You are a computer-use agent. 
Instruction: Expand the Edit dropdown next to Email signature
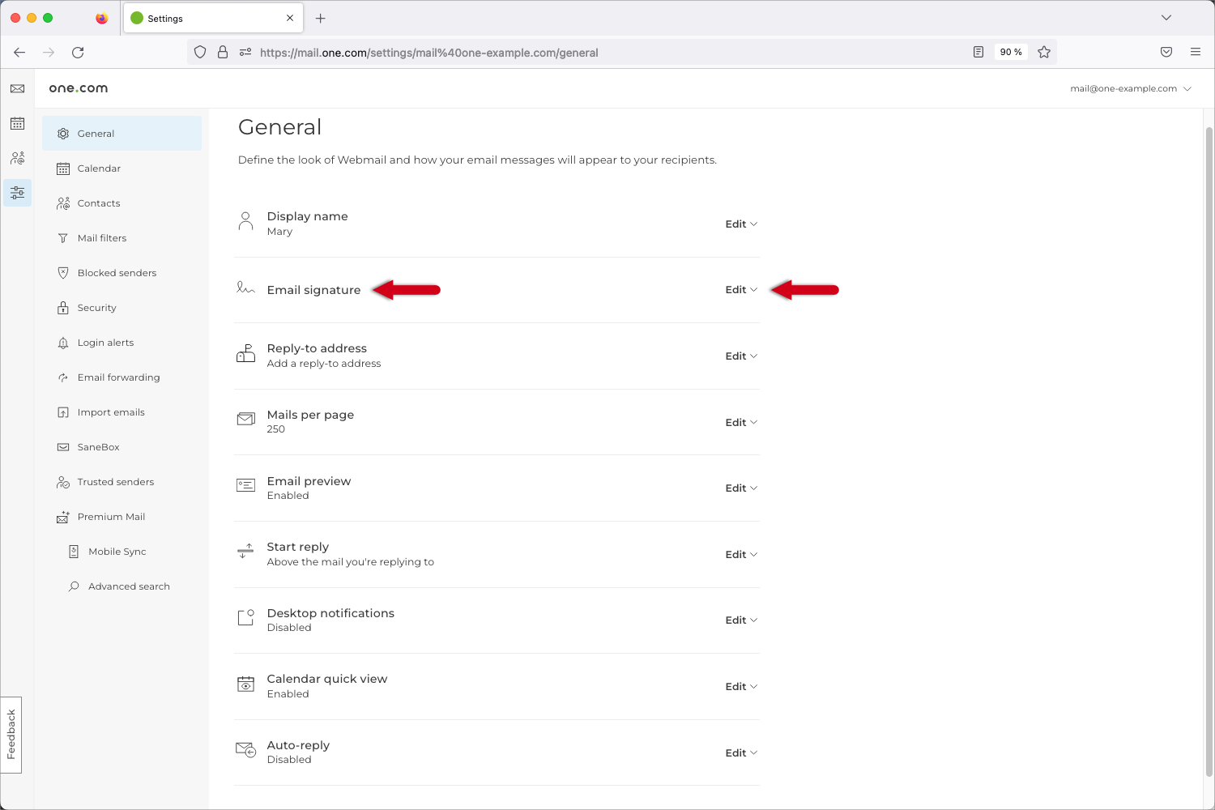tap(740, 289)
